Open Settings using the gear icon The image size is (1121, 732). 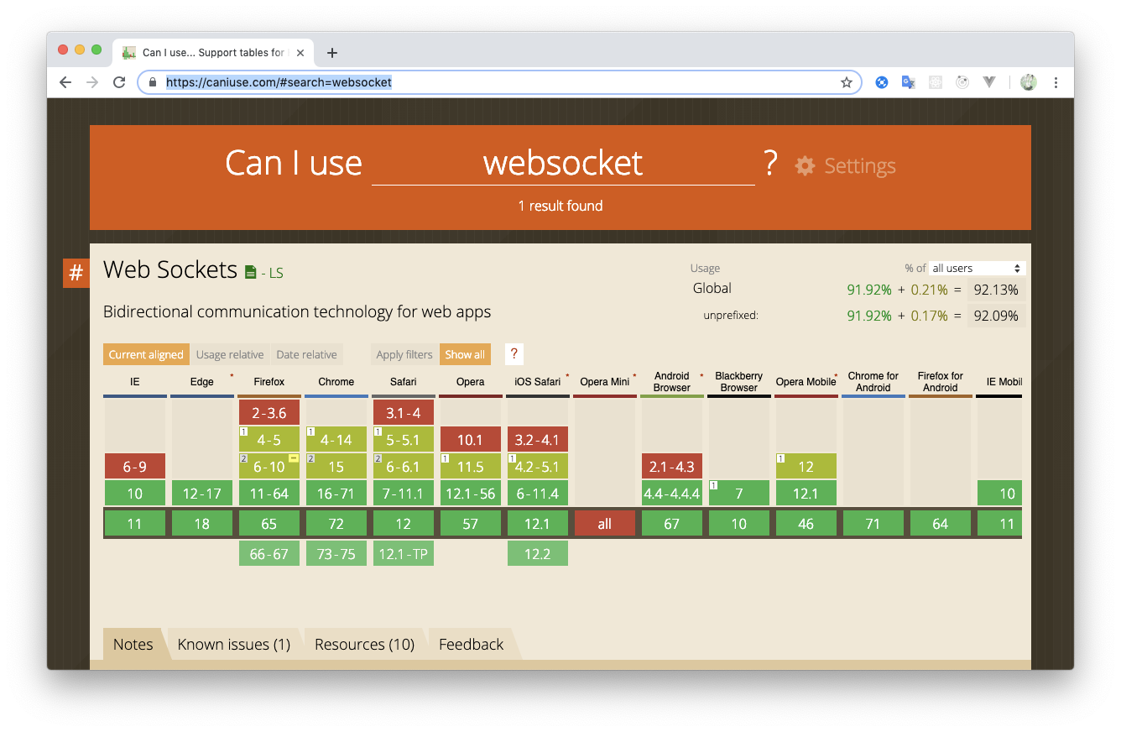804,165
